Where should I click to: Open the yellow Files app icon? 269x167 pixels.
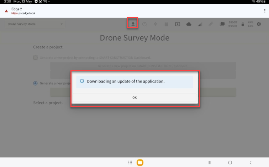pyautogui.click(x=140, y=162)
